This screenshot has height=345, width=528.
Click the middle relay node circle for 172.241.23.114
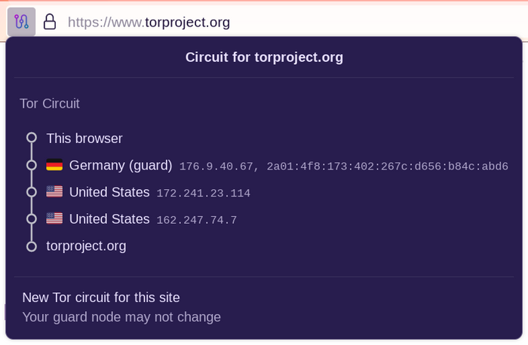[x=32, y=192]
